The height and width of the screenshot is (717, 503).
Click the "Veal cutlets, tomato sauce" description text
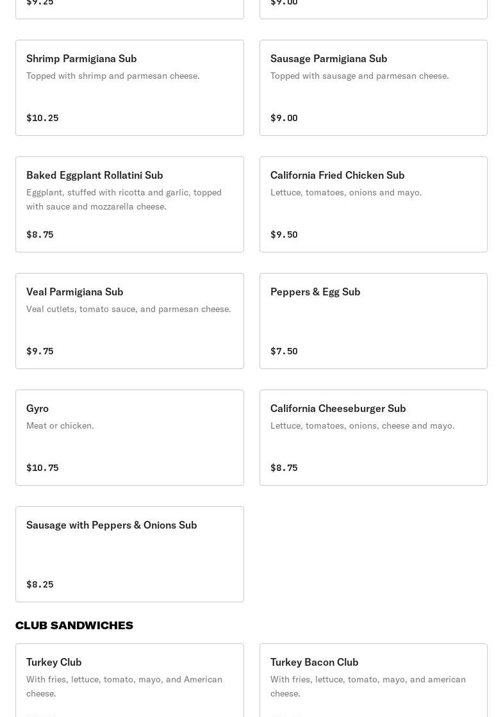[128, 309]
